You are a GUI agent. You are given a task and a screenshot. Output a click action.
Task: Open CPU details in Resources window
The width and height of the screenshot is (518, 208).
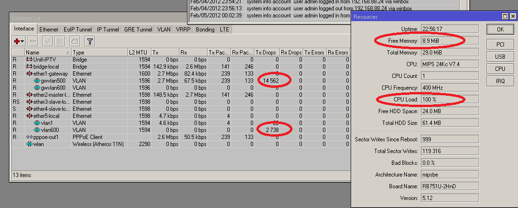click(500, 69)
